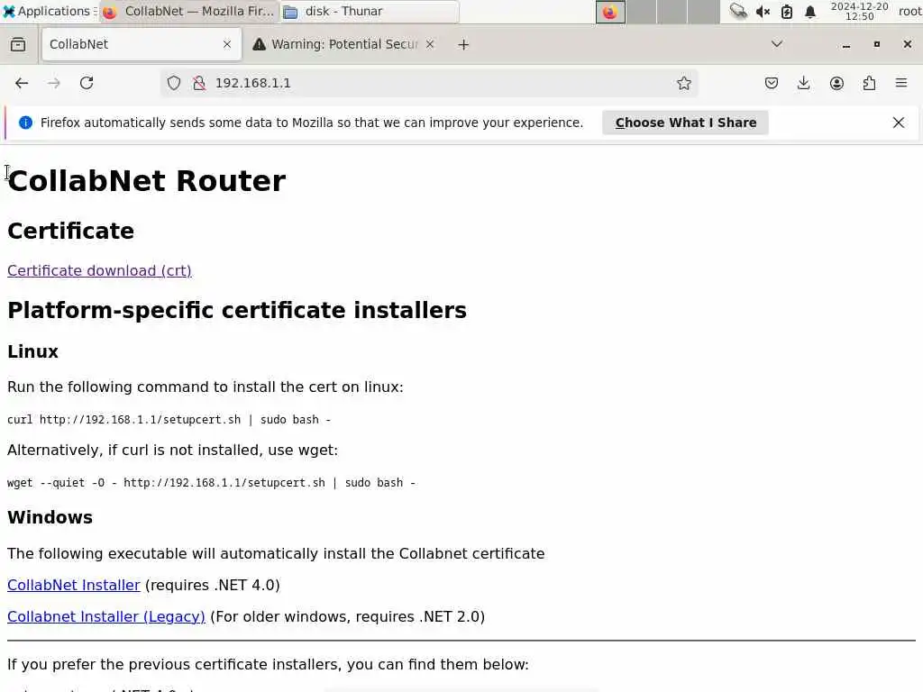
Task: Dismiss the Firefox data notification bar
Action: tap(899, 123)
